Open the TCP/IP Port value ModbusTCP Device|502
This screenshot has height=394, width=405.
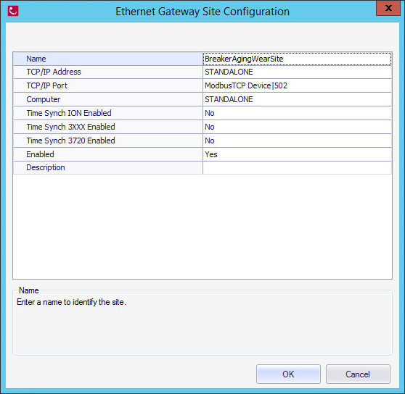(297, 85)
